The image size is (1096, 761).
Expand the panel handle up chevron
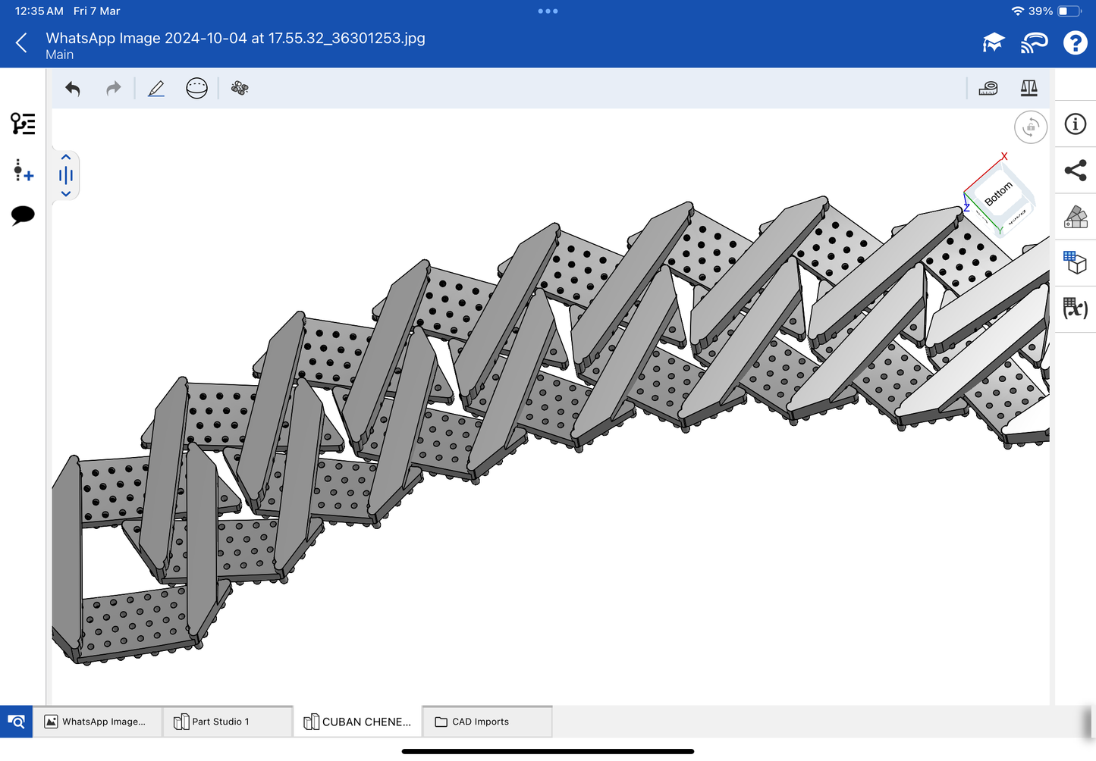click(66, 157)
